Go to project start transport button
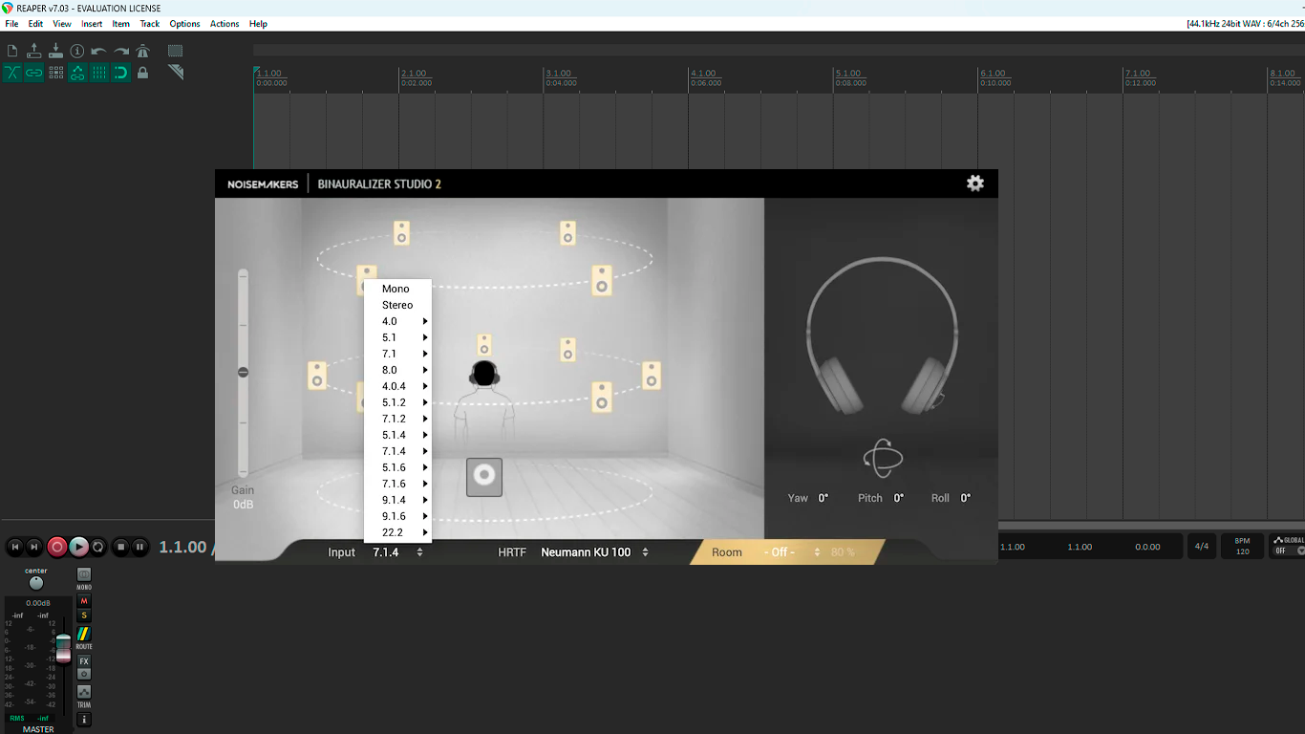Viewport: 1305px width, 734px height. point(14,547)
